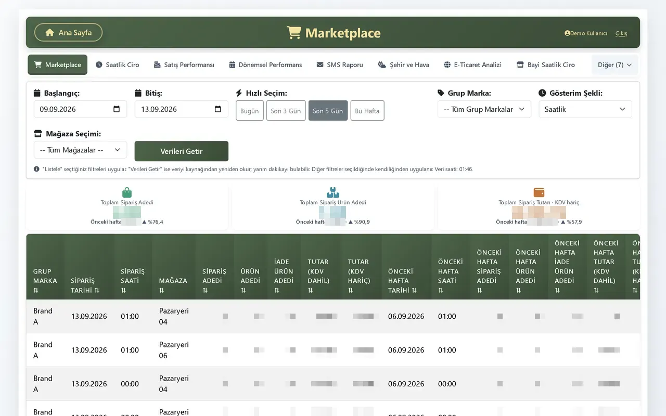The image size is (666, 416).
Task: Open calendar picker in Başlangıç date field
Action: 117,109
